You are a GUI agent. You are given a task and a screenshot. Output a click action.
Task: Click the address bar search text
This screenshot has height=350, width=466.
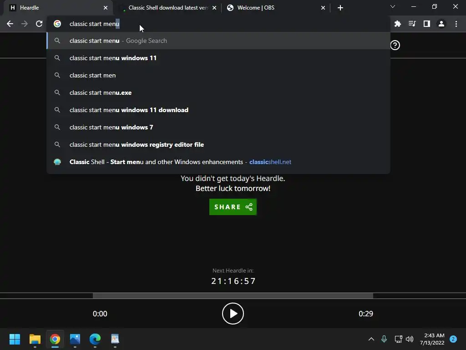pyautogui.click(x=95, y=24)
